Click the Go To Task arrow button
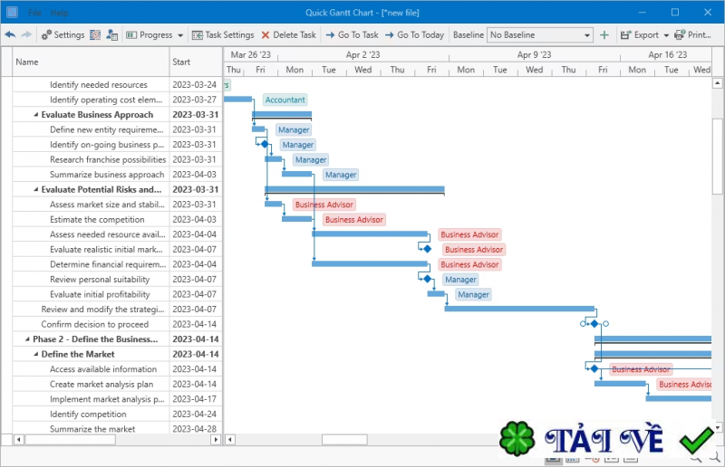 pos(352,35)
